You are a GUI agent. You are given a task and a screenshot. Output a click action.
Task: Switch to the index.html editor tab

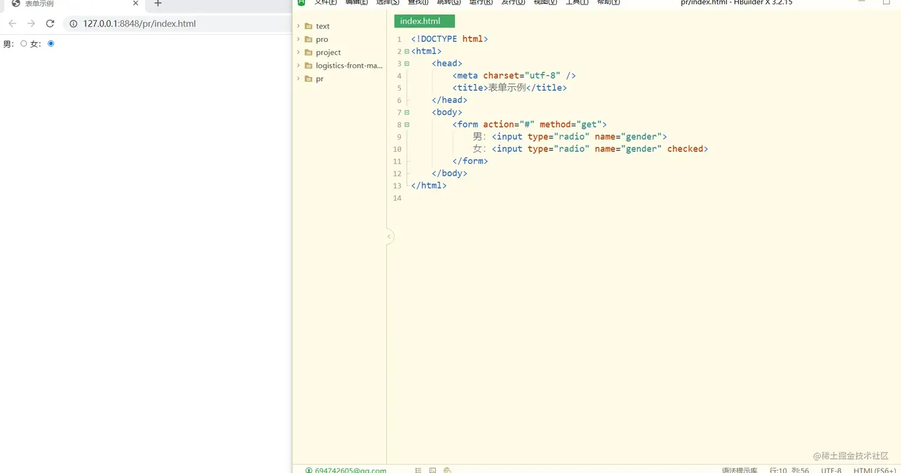pos(424,21)
